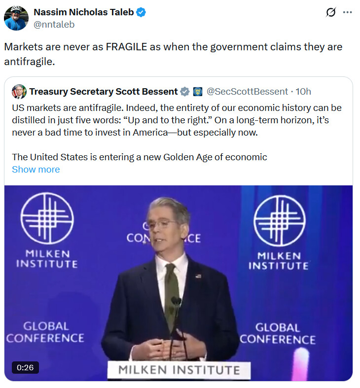Open Nassim Taleb's profile avatar
Image resolution: width=360 pixels, height=388 pixels.
click(16, 18)
